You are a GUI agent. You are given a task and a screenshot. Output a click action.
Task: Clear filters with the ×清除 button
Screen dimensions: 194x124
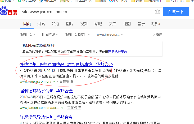click(x=157, y=35)
